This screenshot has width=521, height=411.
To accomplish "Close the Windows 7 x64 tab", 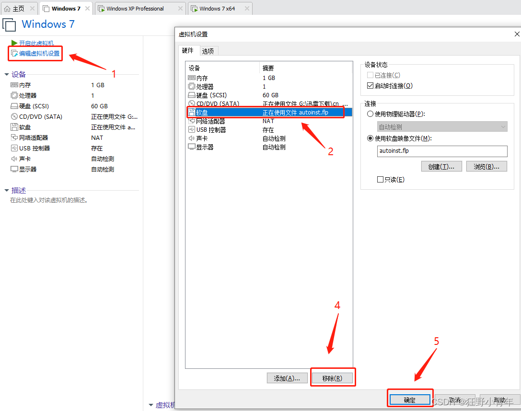I will click(x=247, y=8).
